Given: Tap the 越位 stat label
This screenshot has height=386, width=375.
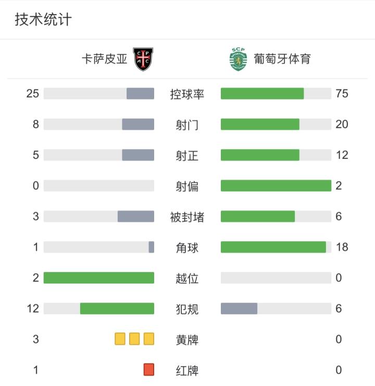Looking at the screenshot, I should (x=187, y=279).
